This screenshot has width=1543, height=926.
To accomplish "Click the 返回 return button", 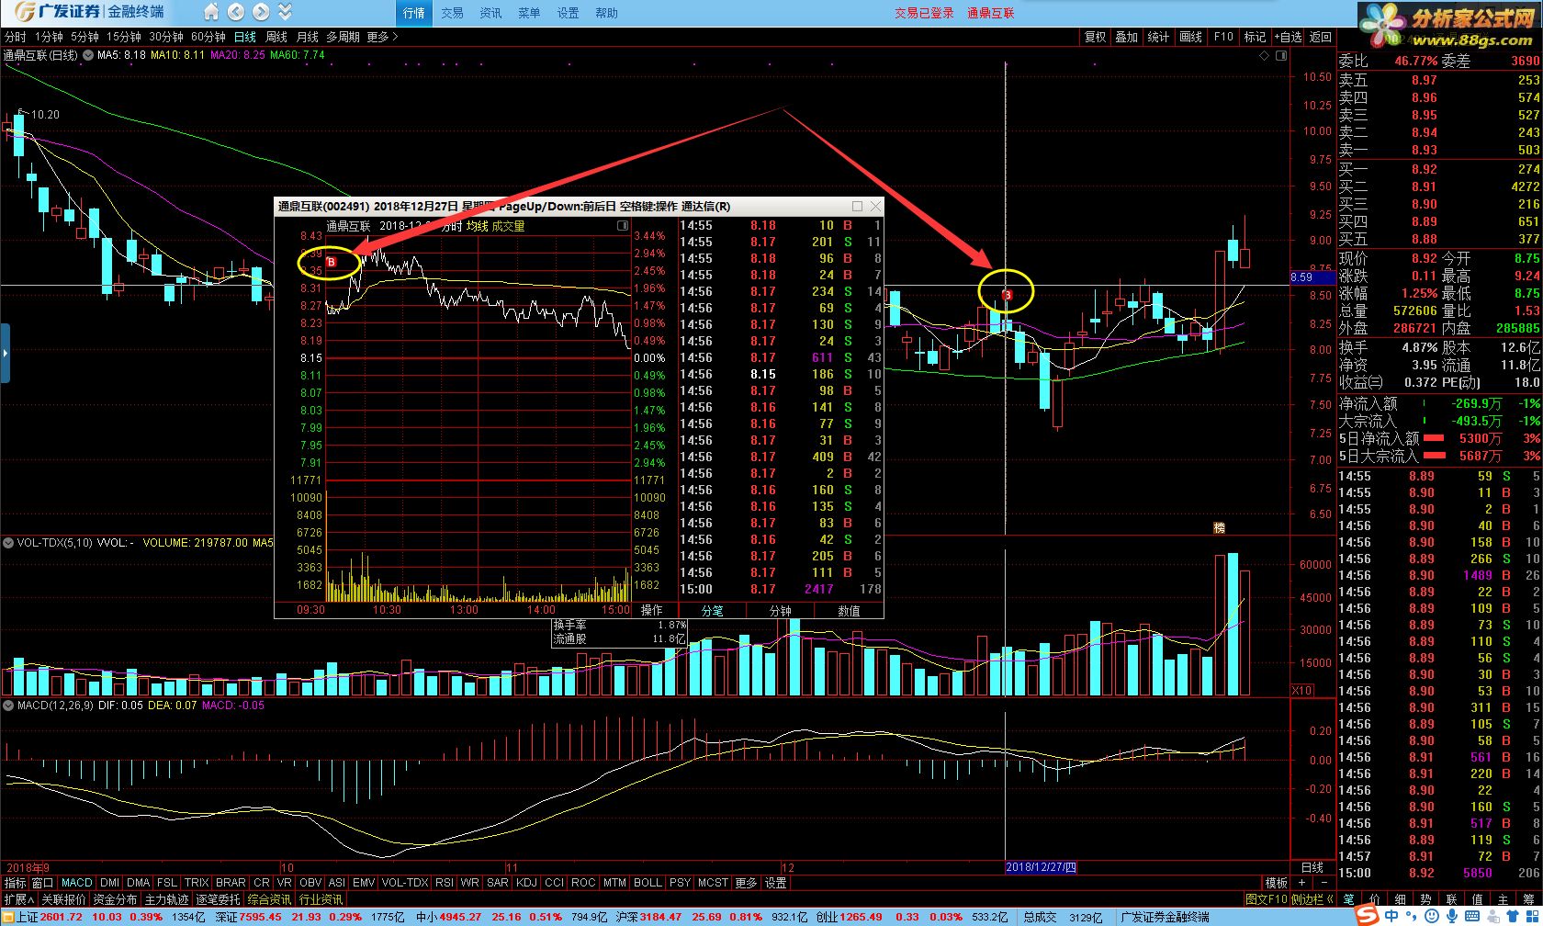I will tap(1321, 37).
